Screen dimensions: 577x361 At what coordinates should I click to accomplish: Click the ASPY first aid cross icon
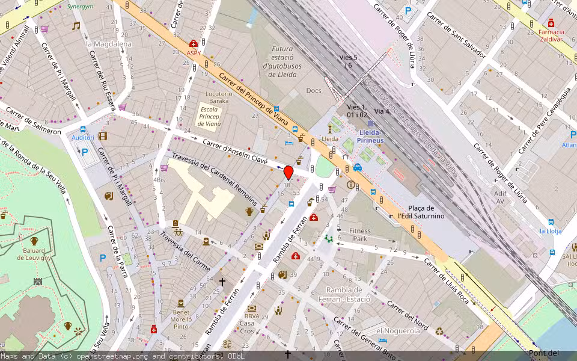pyautogui.click(x=194, y=43)
